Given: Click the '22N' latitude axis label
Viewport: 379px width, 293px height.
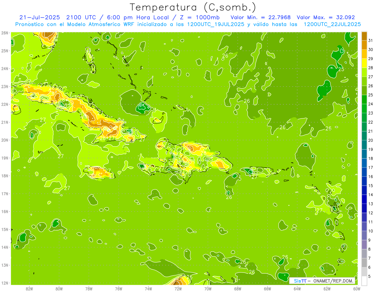Looking at the screenshot, I should pos(5,104).
